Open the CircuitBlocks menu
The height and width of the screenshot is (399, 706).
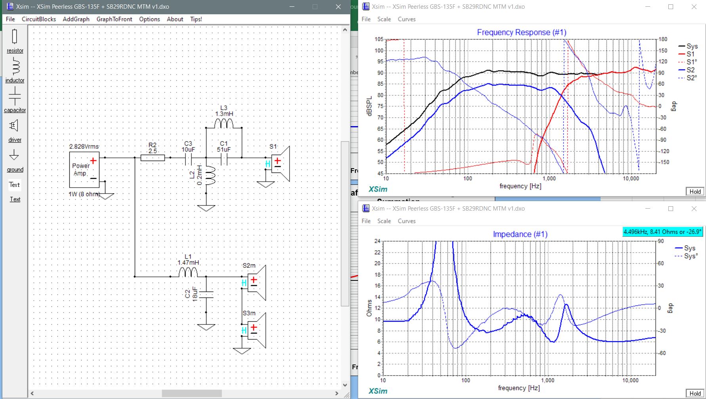click(39, 19)
